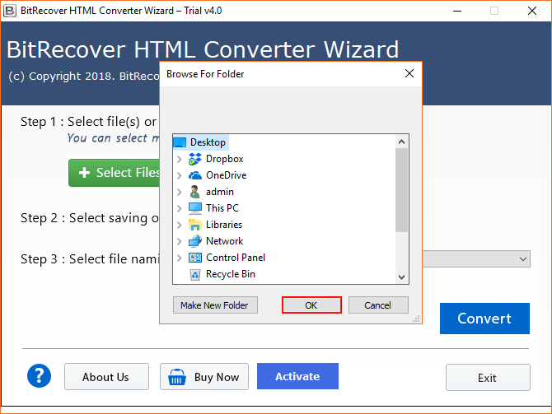This screenshot has width=552, height=414.
Task: Click the Desktop icon in folder tree
Action: click(x=180, y=142)
